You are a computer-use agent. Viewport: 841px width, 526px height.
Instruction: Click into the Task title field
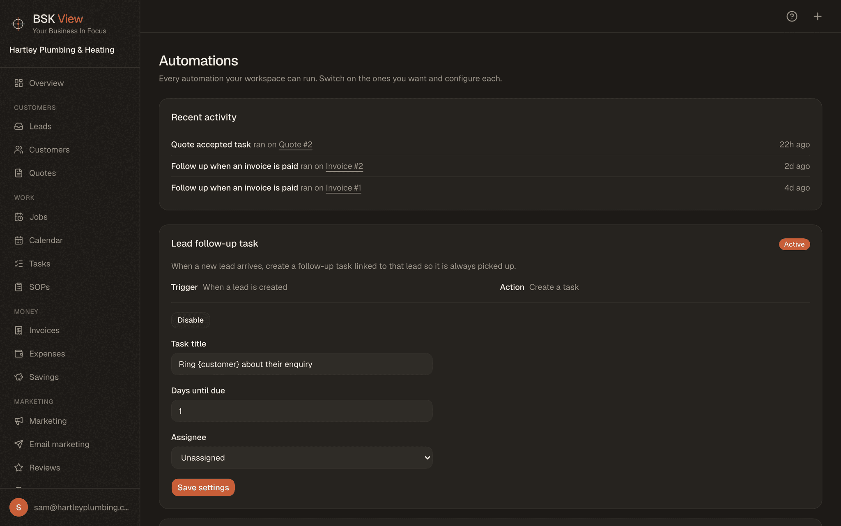point(302,364)
